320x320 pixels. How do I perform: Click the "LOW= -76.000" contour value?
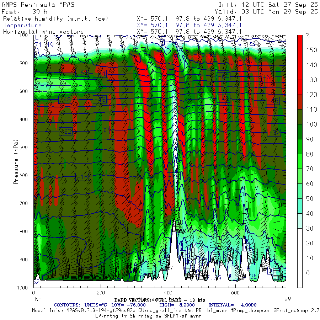click(x=129, y=305)
